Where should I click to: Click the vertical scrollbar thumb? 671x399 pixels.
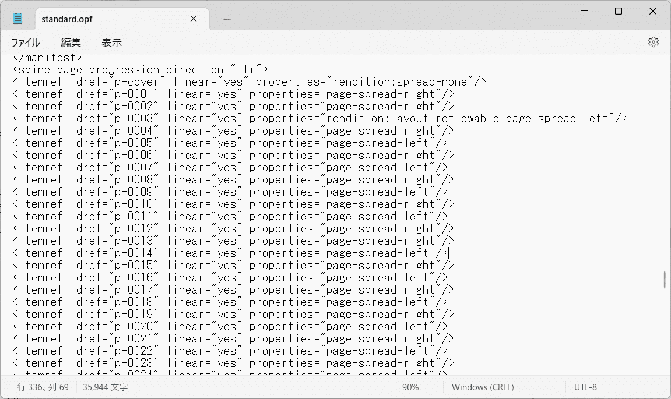[665, 279]
